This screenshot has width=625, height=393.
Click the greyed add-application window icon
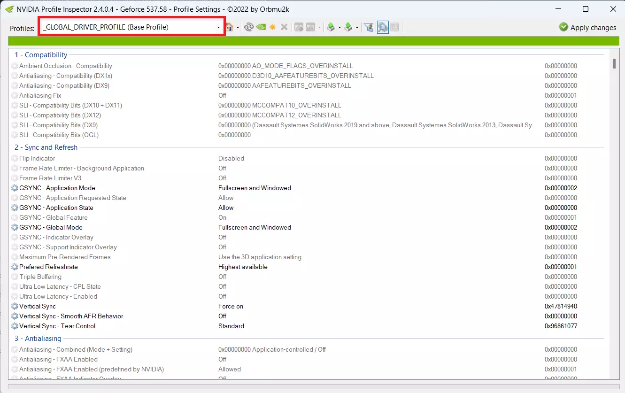[299, 27]
